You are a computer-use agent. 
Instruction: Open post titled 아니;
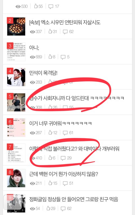[x=34, y=48]
